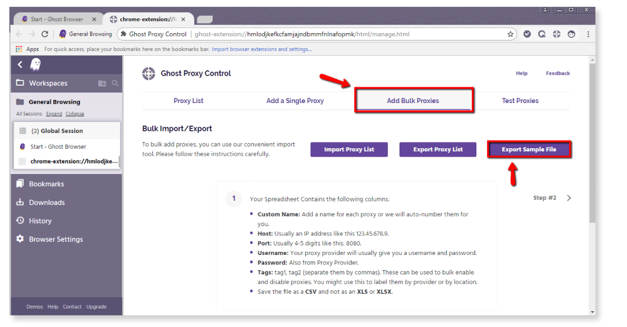The image size is (627, 327).
Task: Switch to the Proxy List tab
Action: coord(188,101)
